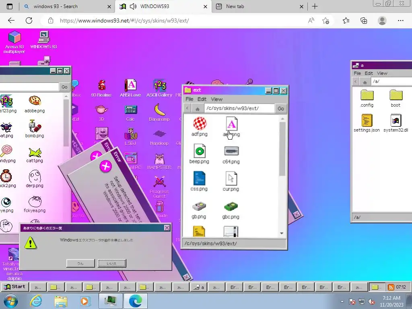The width and height of the screenshot is (412, 309).
Task: Open the Arena 93 multiplayer desktop icon
Action: coord(14,42)
